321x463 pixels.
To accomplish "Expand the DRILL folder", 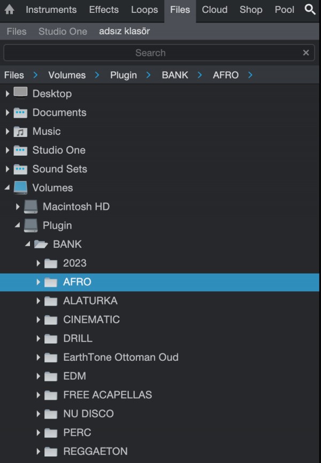I will 38,338.
